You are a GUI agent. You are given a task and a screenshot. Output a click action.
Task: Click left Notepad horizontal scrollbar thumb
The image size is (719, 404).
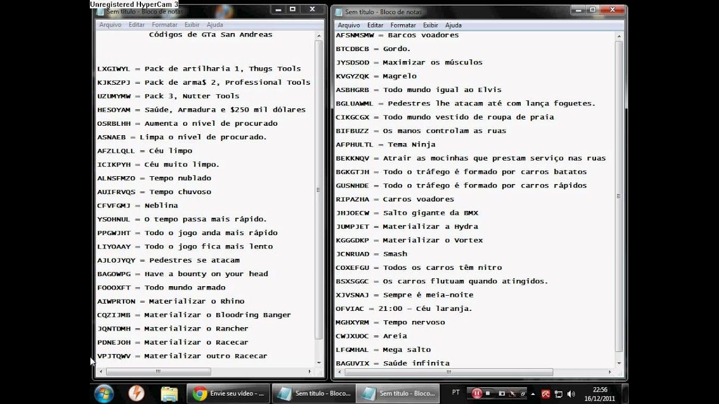[x=158, y=371]
